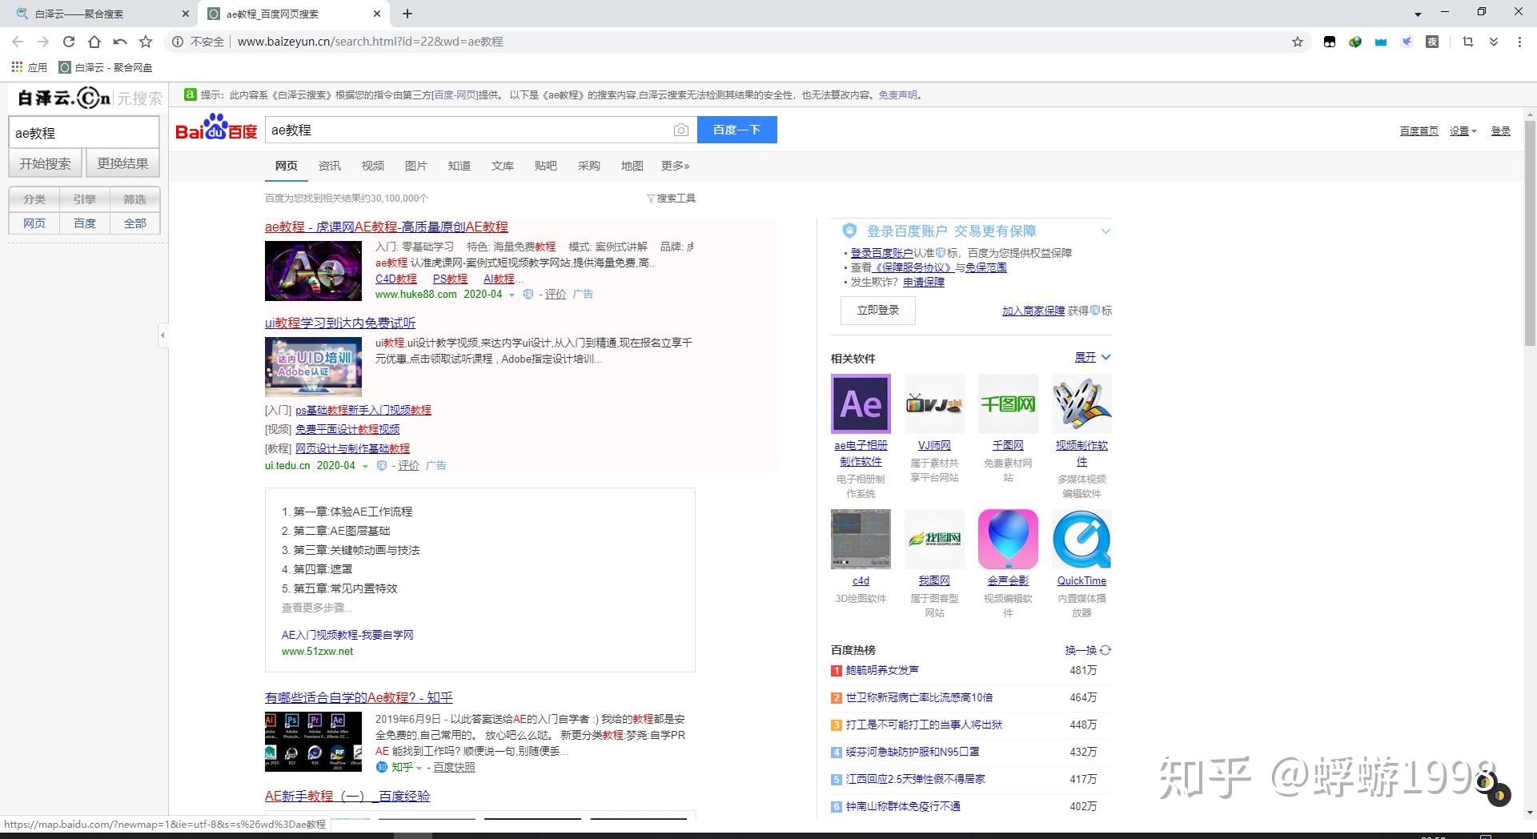Select the 网页 category in sidebar
Viewport: 1537px width, 839px height.
34,223
